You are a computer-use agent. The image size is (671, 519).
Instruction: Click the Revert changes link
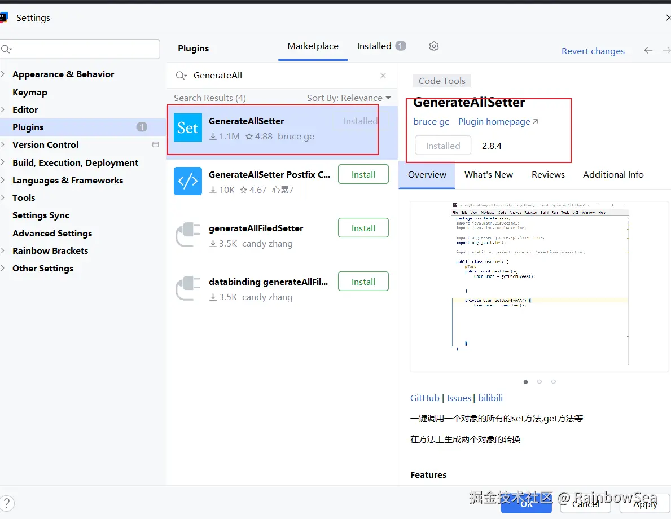tap(593, 51)
